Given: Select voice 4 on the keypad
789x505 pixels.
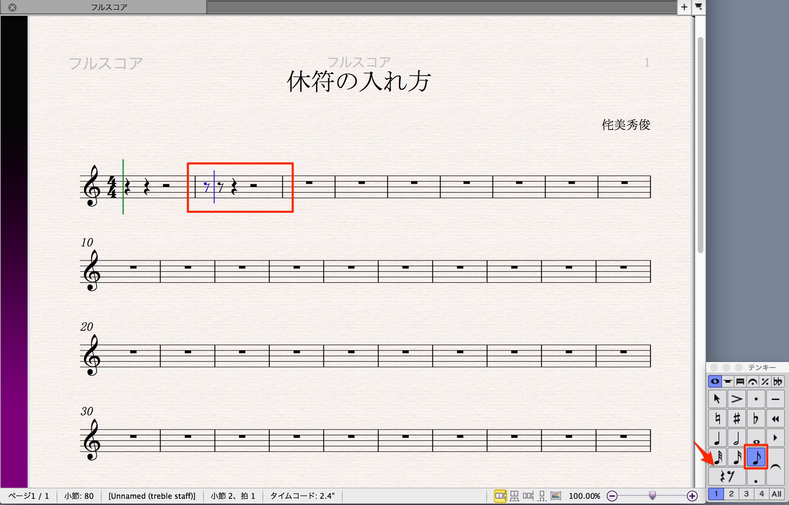Looking at the screenshot, I should point(761,494).
